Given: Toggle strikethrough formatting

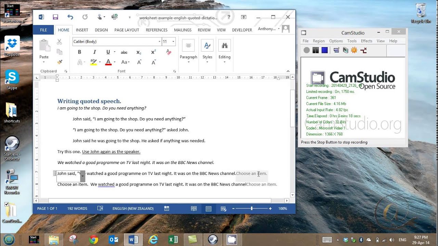Looking at the screenshot, I should 124,52.
